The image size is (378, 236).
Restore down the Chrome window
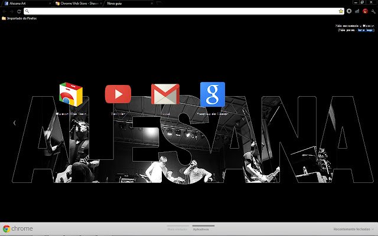pyautogui.click(x=362, y=2)
